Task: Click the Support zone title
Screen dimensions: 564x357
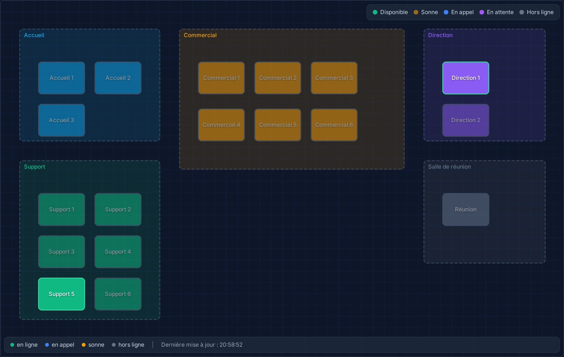Action: click(x=34, y=166)
